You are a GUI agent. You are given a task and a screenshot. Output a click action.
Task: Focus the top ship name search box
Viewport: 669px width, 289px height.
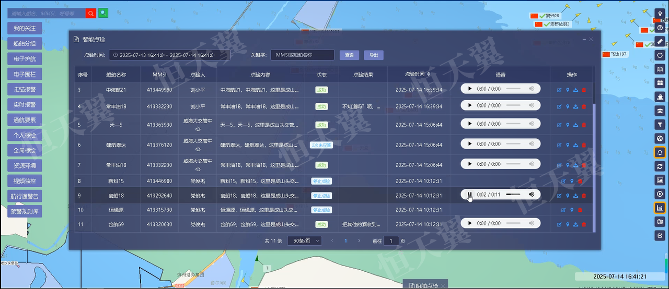point(47,13)
